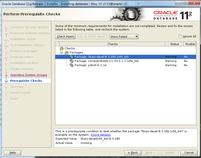Click the Packages tree label
Image resolution: width=201 pixels, height=158 pixels.
pyautogui.click(x=76, y=53)
